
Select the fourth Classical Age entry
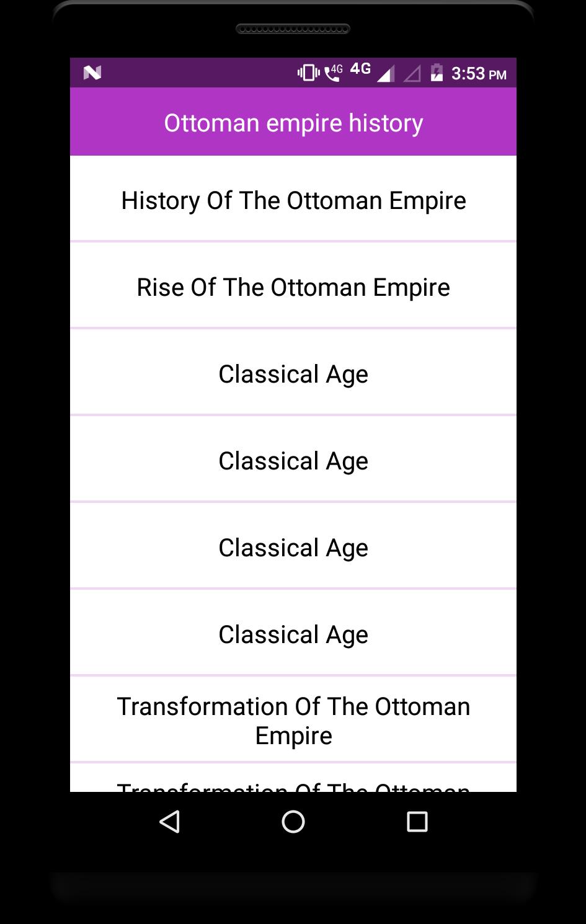[x=293, y=634]
